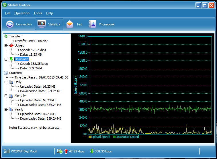
Task: Switch to the Connection tab label
Action: [x=24, y=24]
